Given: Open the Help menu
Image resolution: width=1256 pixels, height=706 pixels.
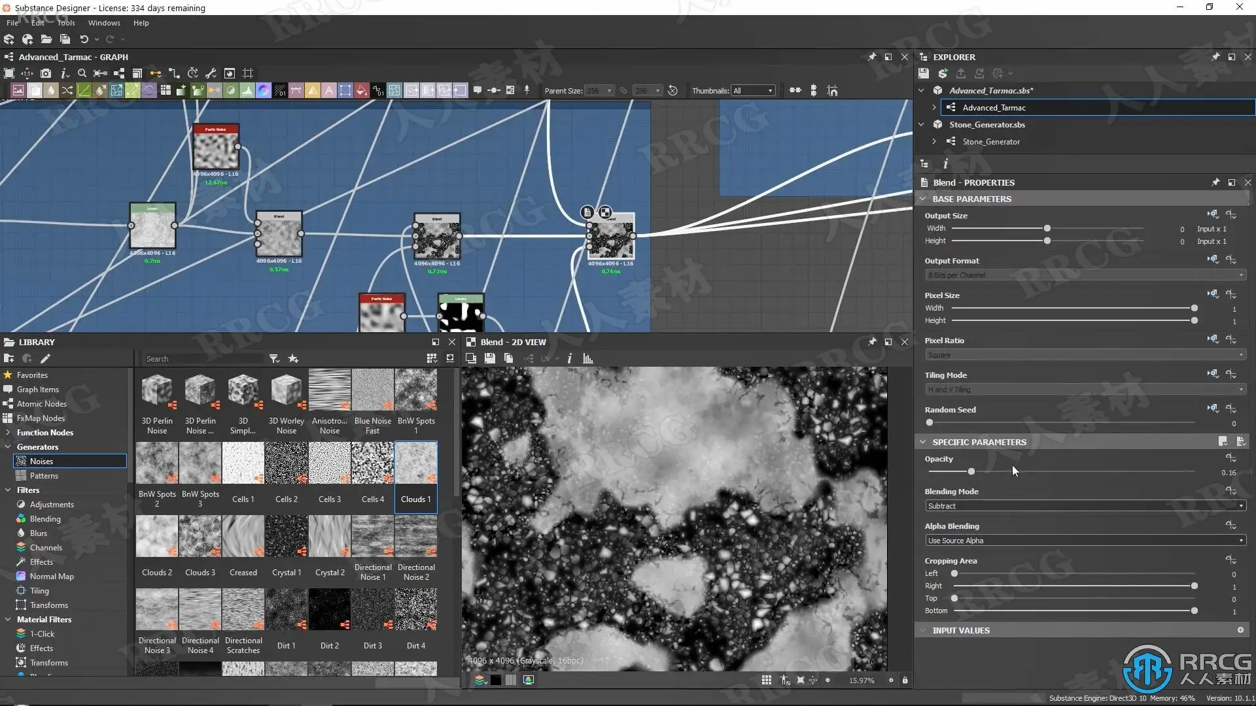Looking at the screenshot, I should pyautogui.click(x=141, y=23).
